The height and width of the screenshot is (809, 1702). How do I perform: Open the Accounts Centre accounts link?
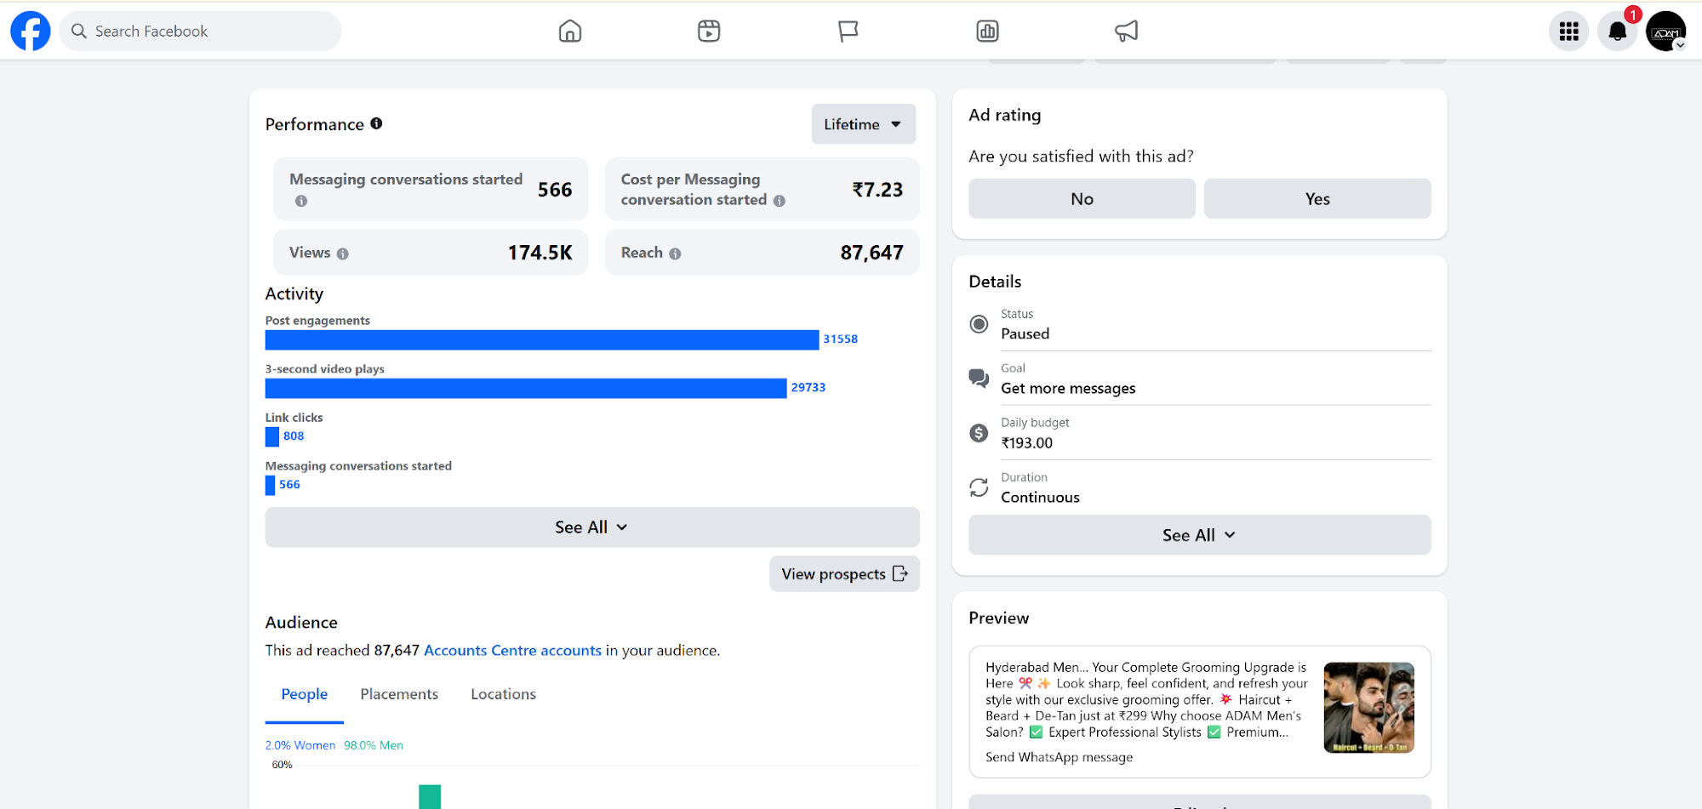coord(512,650)
